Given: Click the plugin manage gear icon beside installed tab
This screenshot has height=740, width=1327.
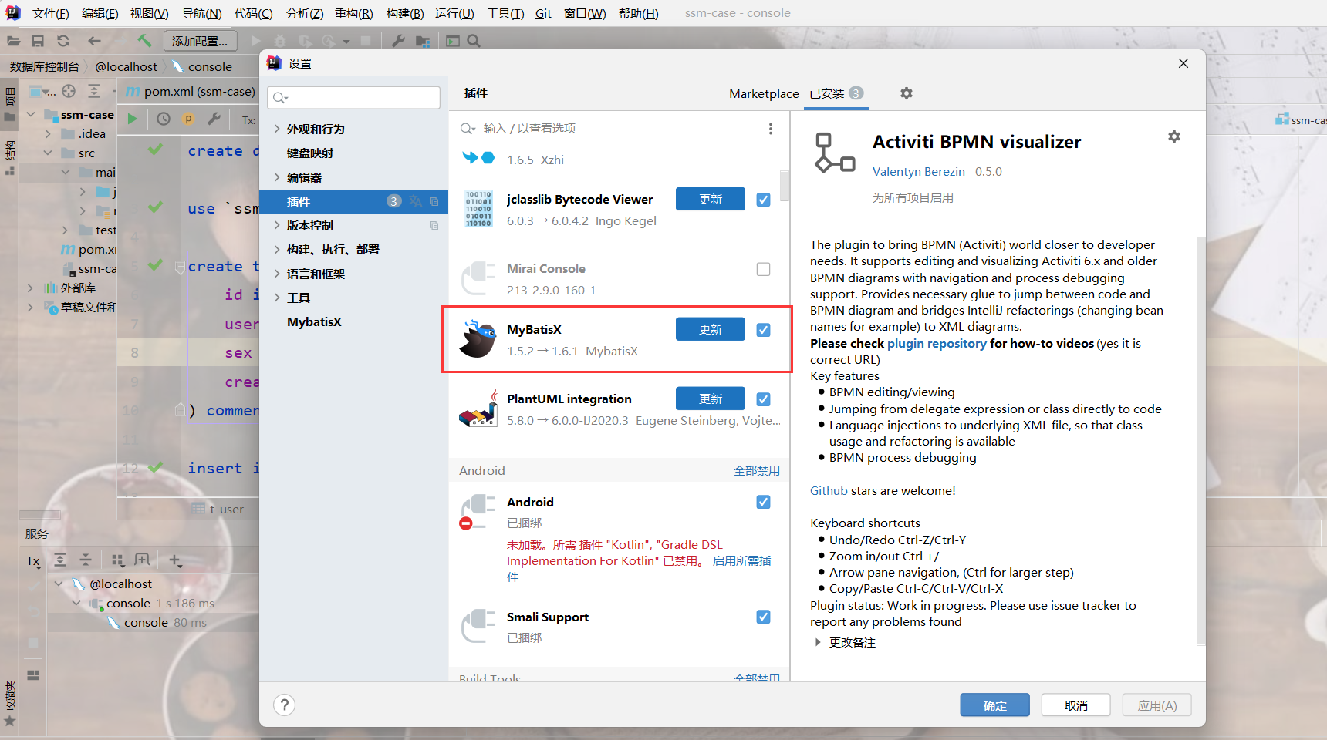Looking at the screenshot, I should coord(907,93).
